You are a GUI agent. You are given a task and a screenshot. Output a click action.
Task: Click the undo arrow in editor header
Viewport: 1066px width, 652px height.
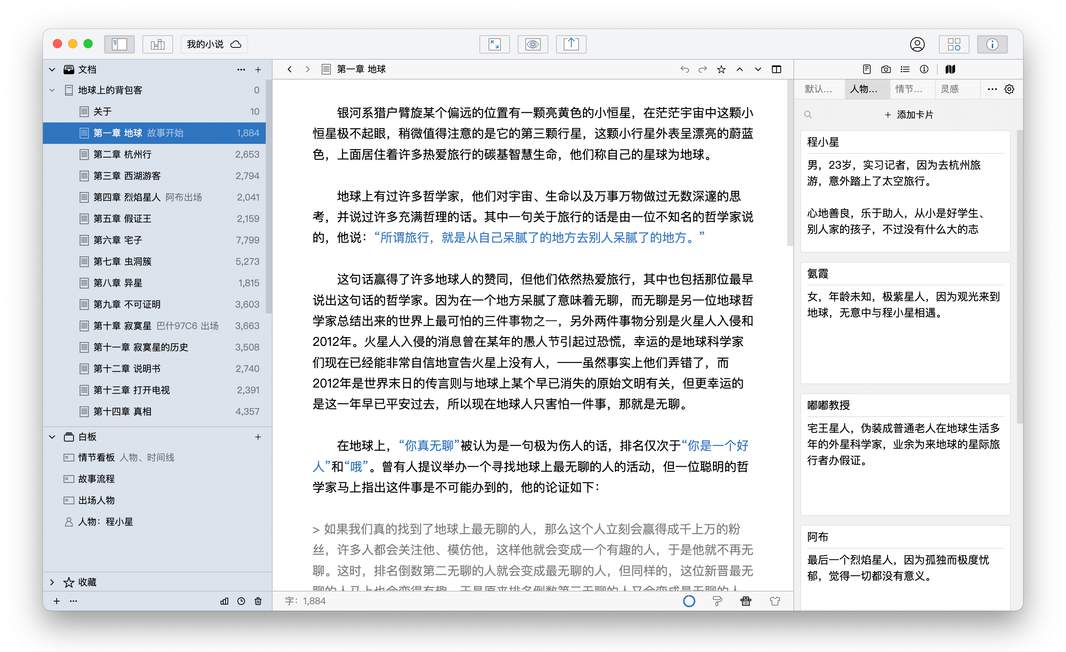tap(684, 69)
